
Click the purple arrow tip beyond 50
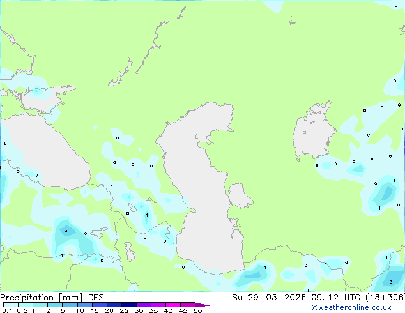click(202, 305)
